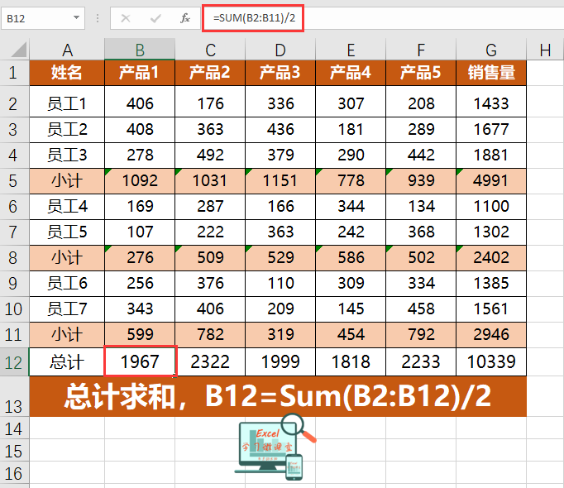Select subtotal cell with value 2946
The width and height of the screenshot is (564, 488).
[491, 335]
